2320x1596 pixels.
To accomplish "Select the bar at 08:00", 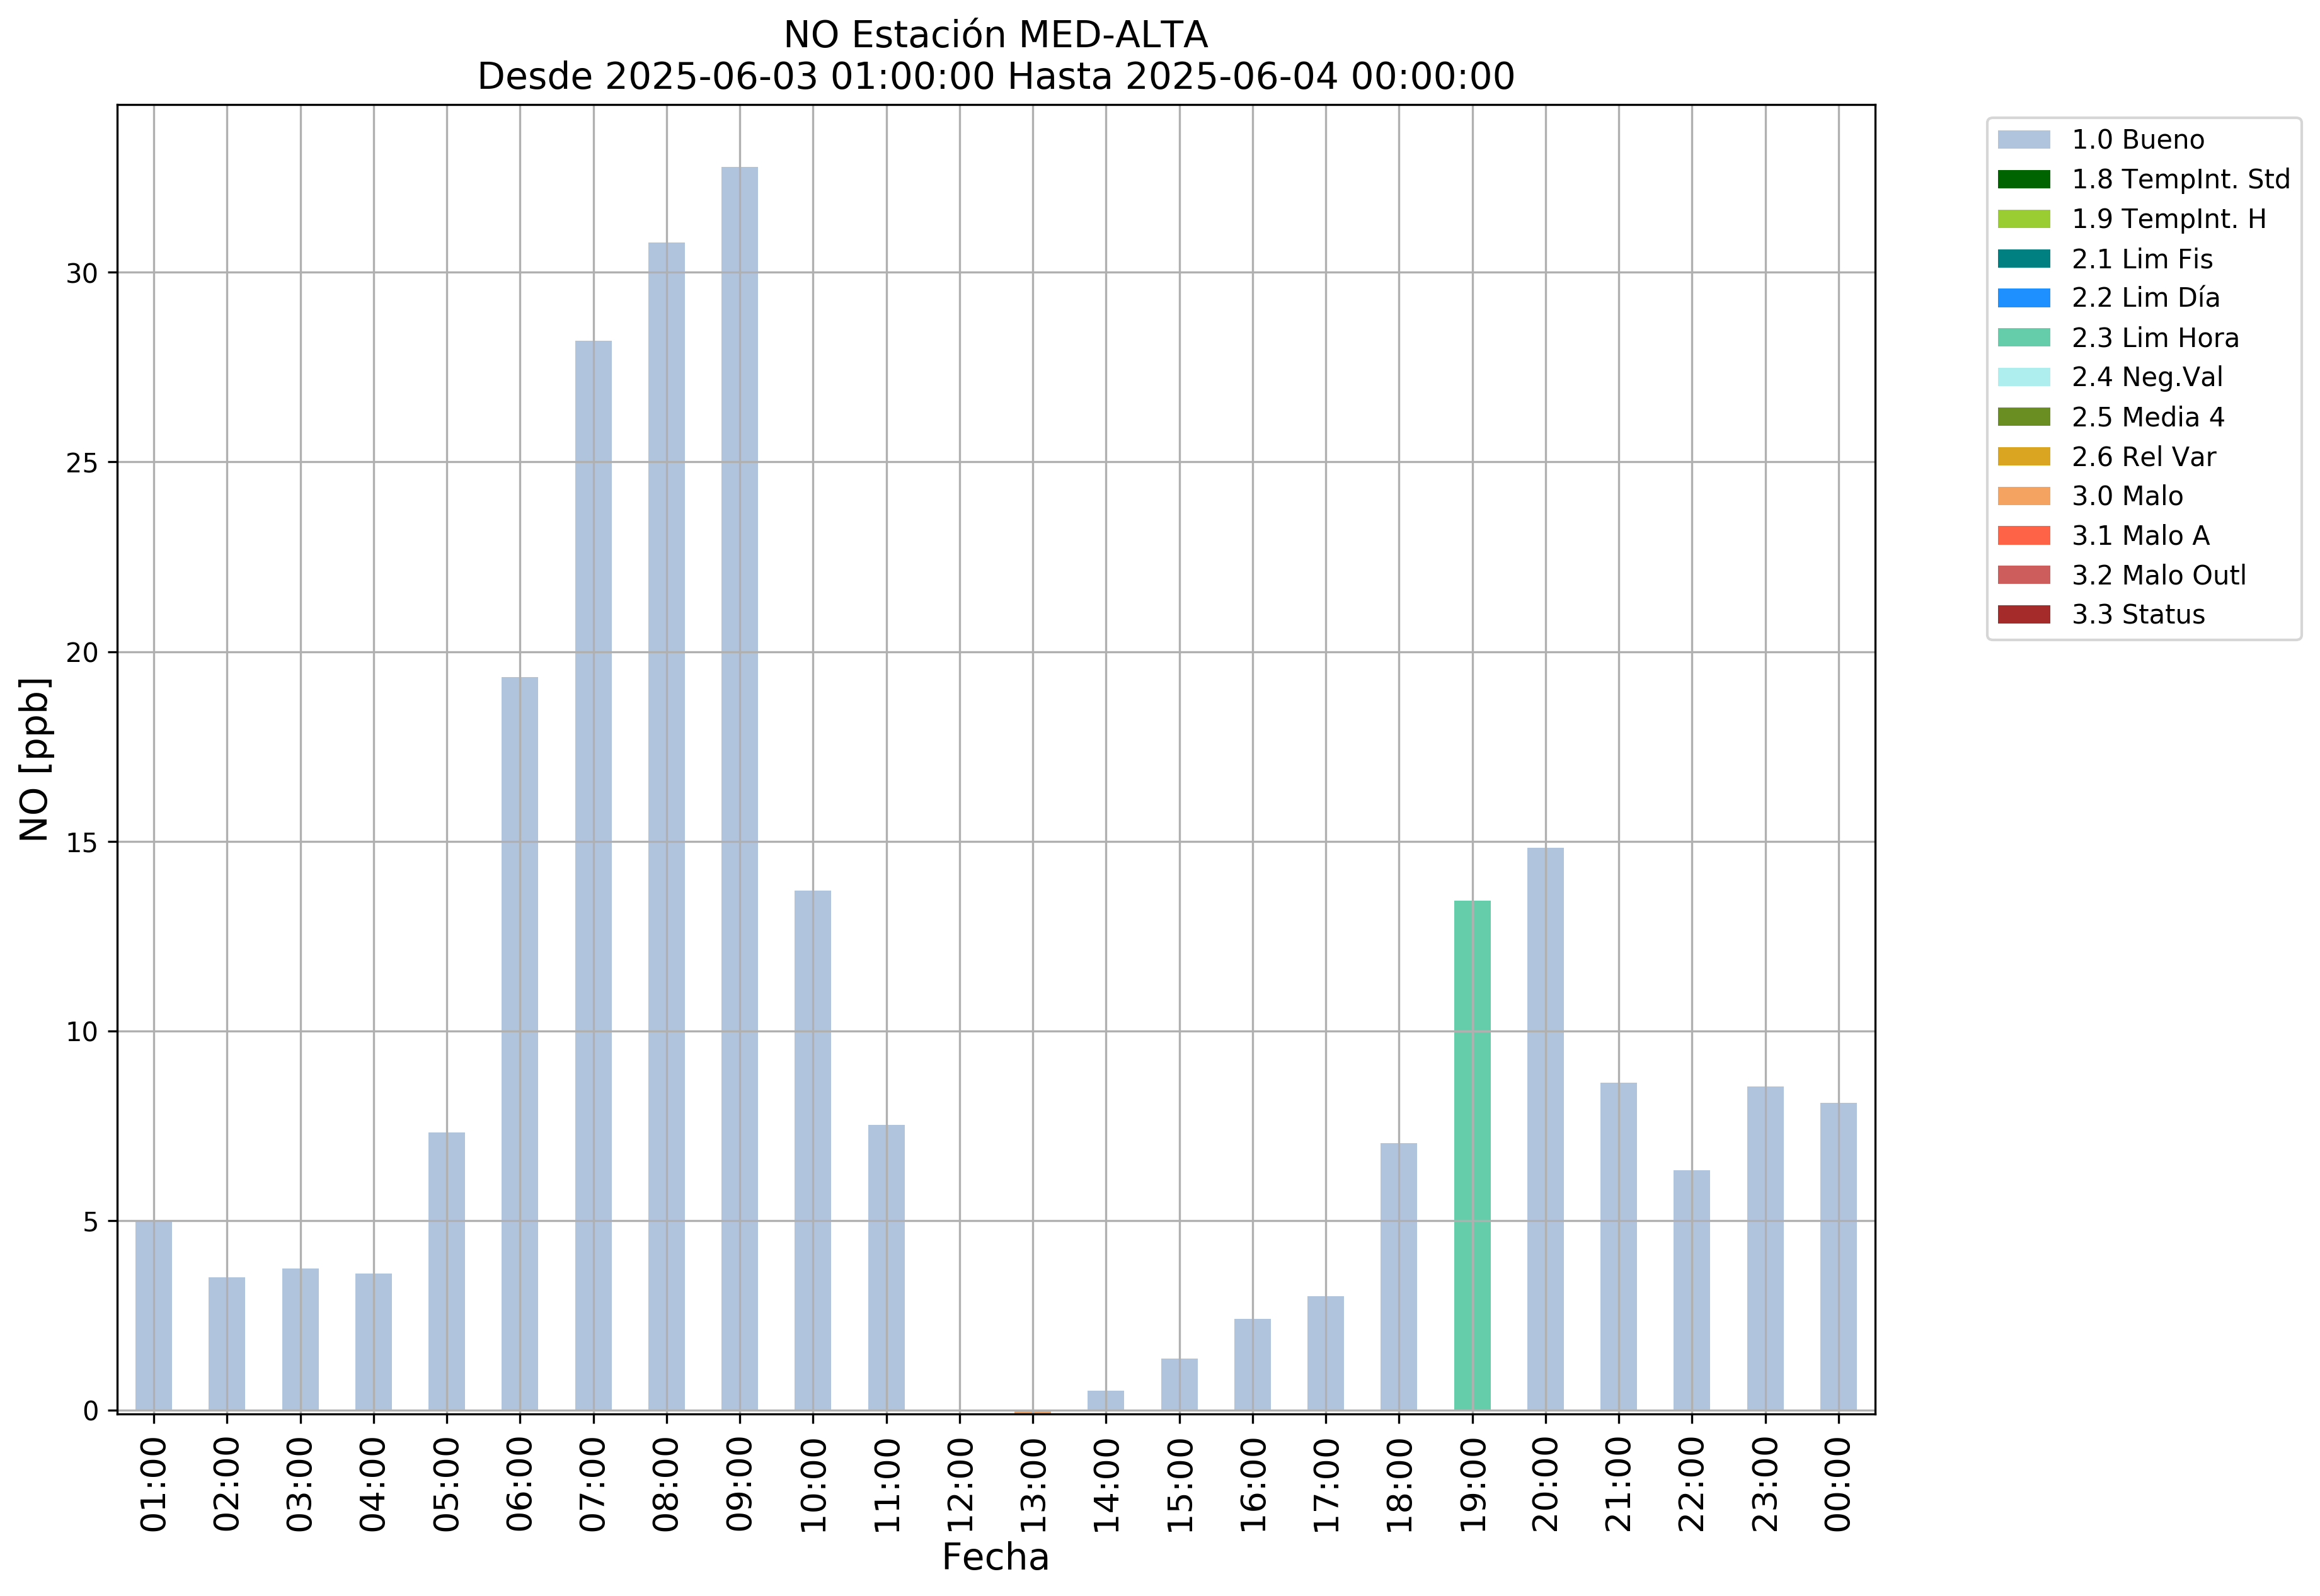I will 666,827.
